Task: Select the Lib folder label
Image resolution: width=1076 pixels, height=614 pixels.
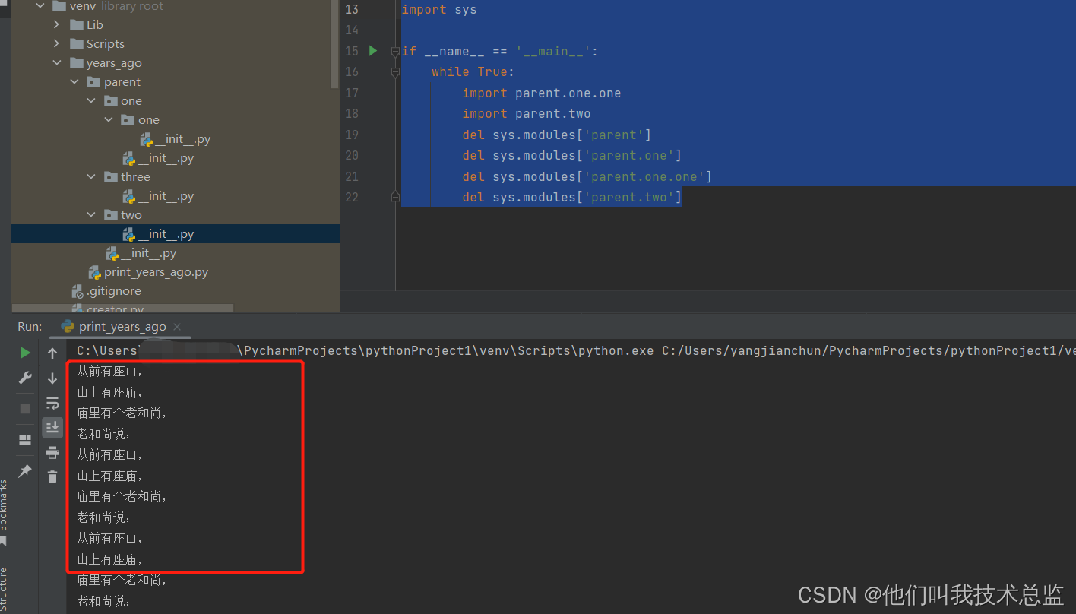Action: 95,24
